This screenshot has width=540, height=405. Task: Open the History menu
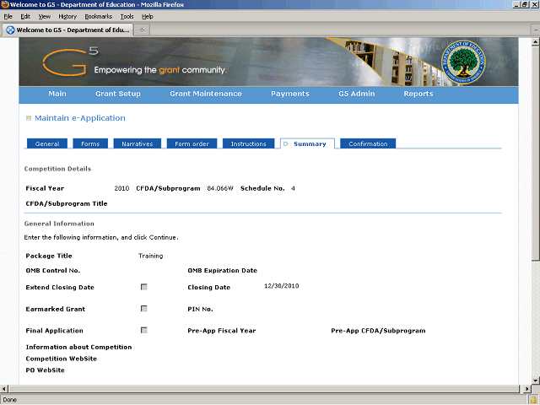click(x=67, y=17)
